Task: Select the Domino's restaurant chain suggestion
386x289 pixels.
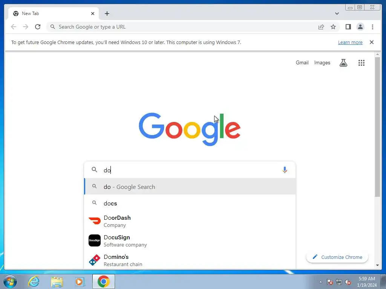Action: pos(190,260)
